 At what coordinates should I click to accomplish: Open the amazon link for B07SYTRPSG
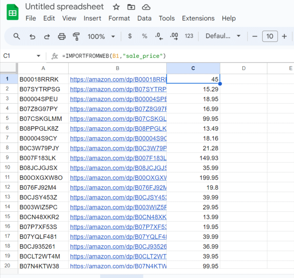118,89
